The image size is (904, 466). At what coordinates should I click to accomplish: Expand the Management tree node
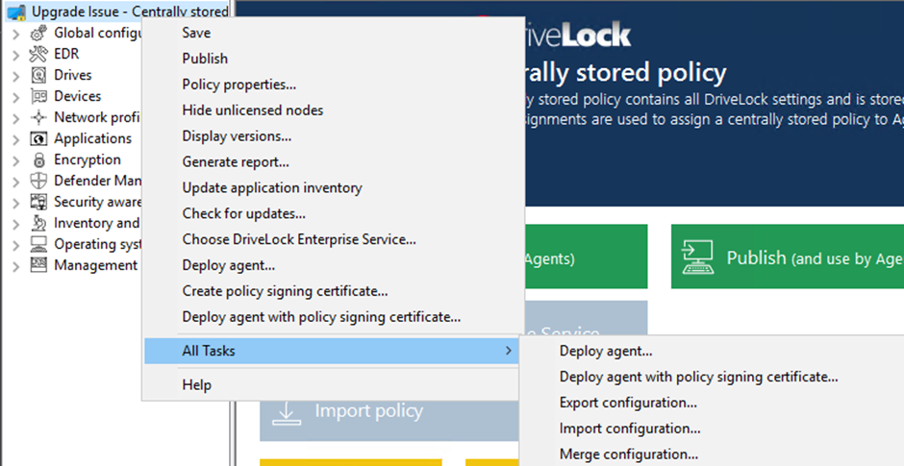click(x=16, y=266)
